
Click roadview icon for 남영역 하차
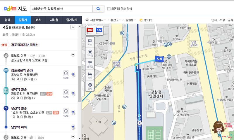click(73, 127)
